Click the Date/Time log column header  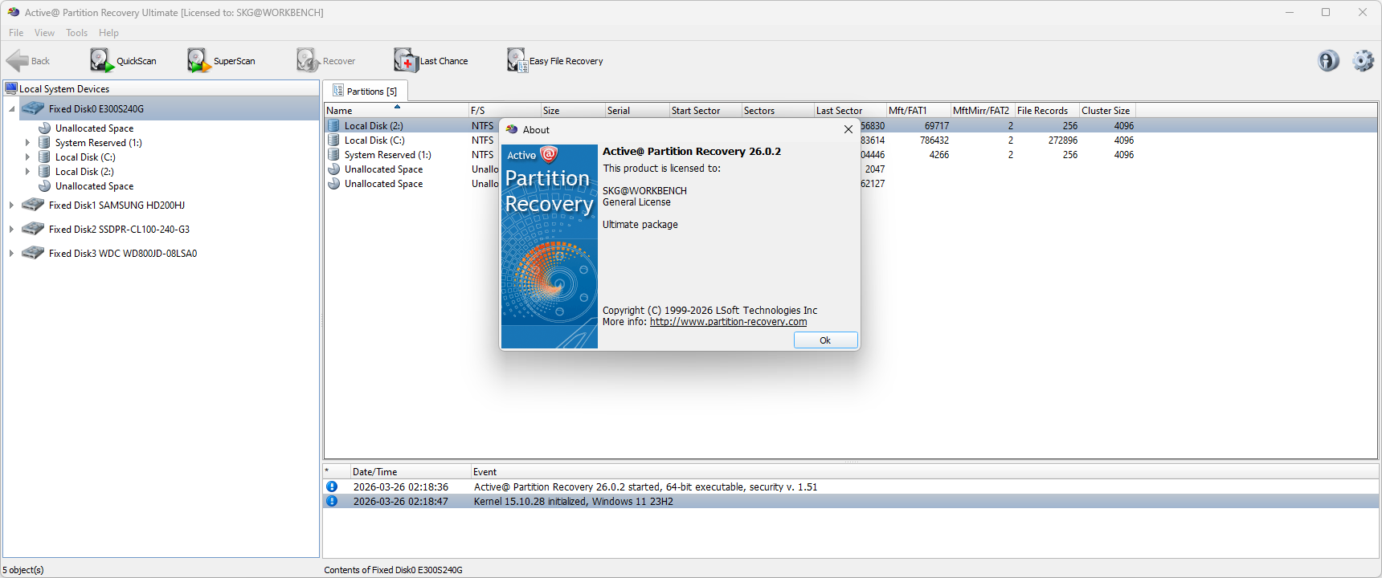[x=411, y=472]
